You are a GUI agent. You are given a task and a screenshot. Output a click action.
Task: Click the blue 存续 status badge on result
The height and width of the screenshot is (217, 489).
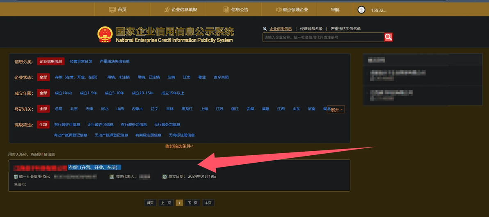click(x=94, y=167)
